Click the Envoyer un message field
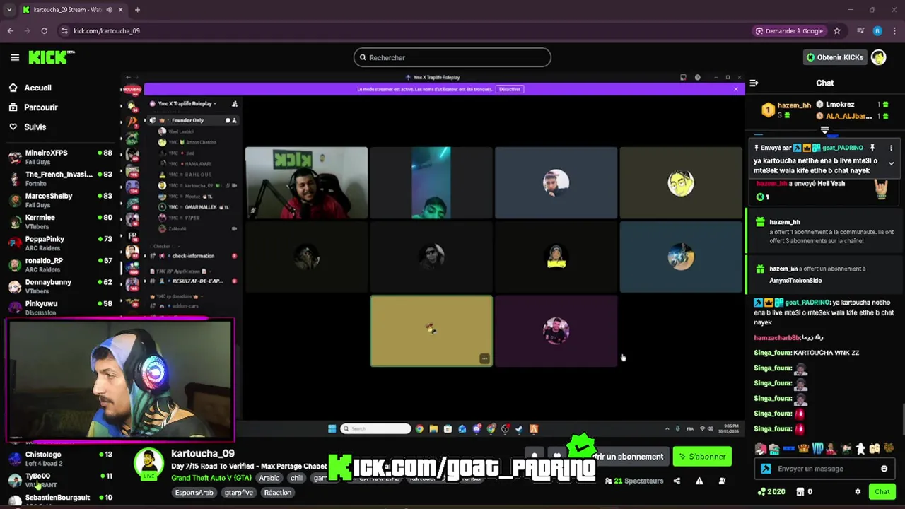This screenshot has height=509, width=905. pos(824,469)
